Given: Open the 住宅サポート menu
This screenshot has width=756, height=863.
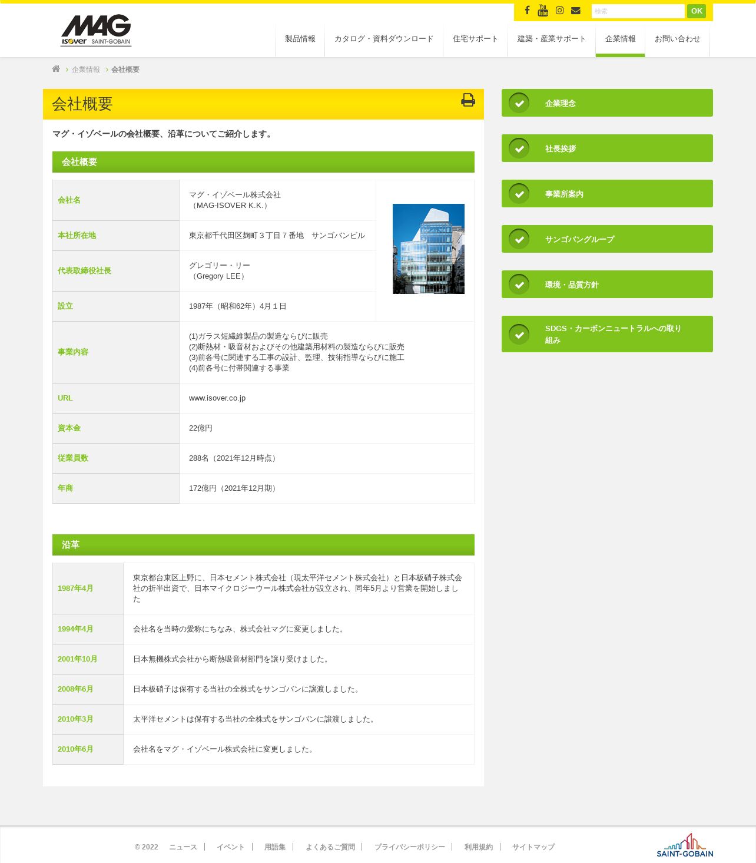Looking at the screenshot, I should click(x=475, y=39).
